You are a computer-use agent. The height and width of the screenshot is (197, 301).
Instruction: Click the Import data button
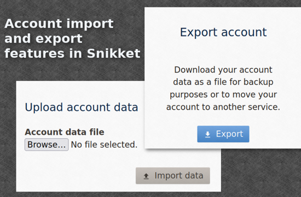point(173,176)
